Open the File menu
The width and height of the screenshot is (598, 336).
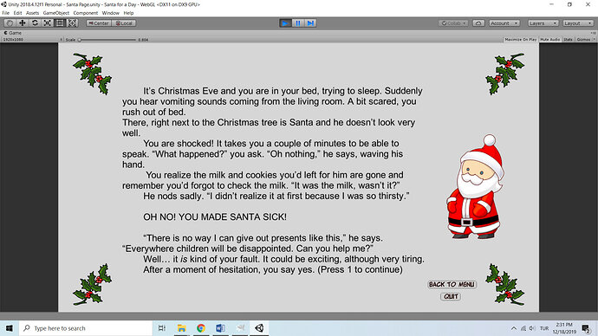[6, 13]
